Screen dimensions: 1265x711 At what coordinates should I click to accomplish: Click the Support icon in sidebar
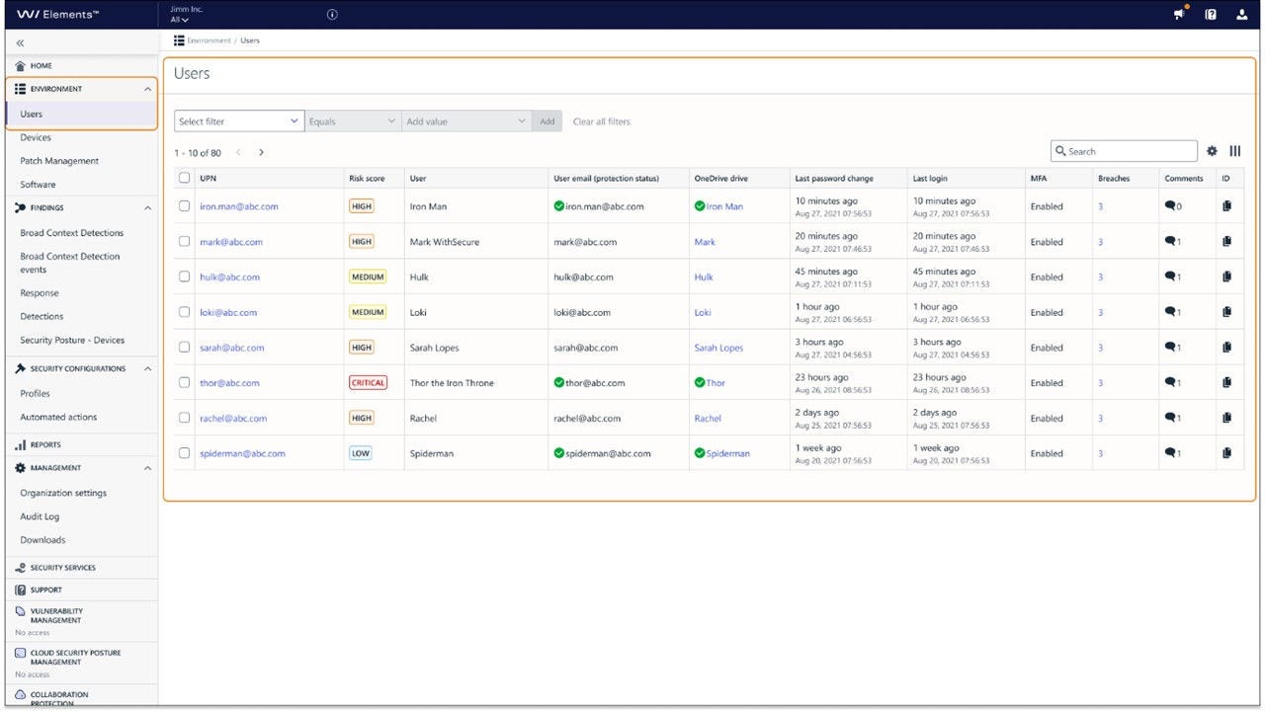coord(21,590)
